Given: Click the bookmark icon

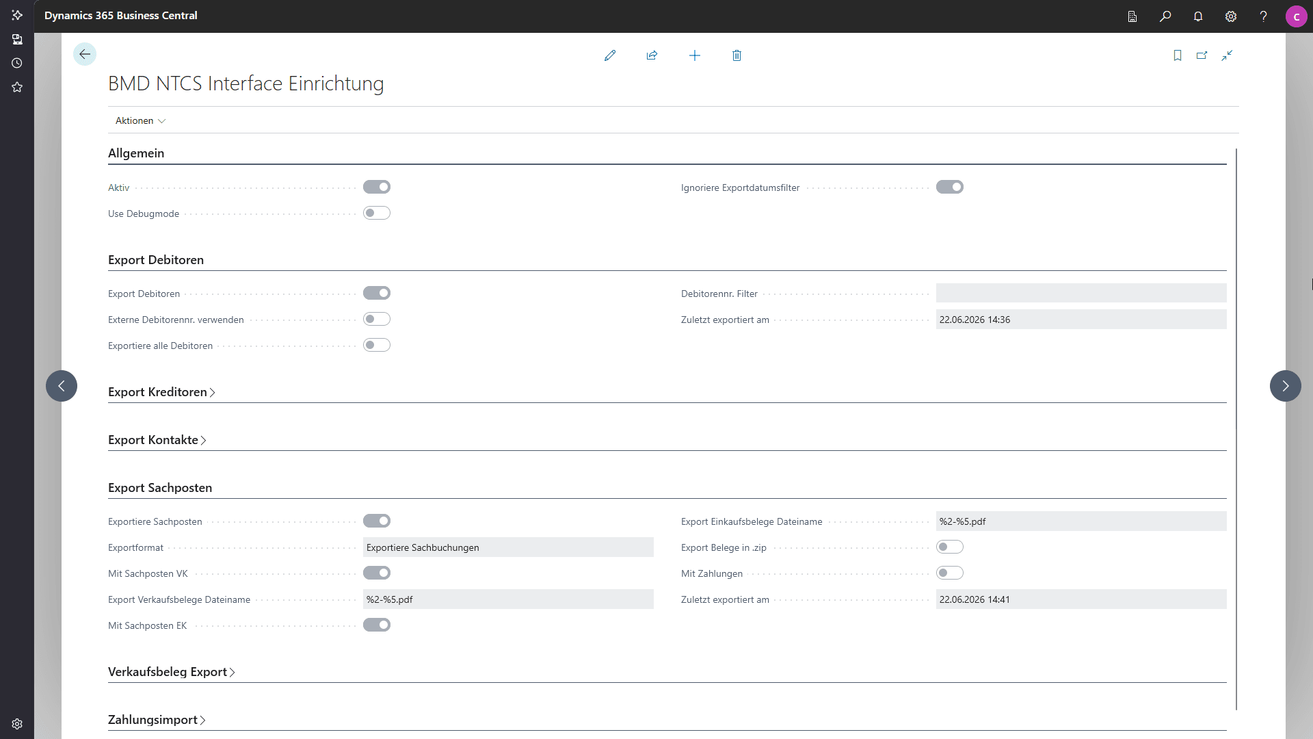Looking at the screenshot, I should click(x=1178, y=55).
